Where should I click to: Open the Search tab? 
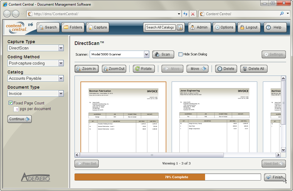[48, 27]
